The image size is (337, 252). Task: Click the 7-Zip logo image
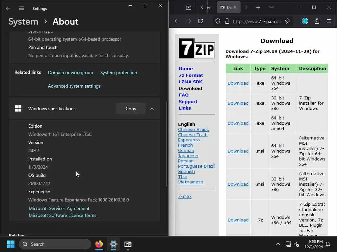pyautogui.click(x=197, y=48)
